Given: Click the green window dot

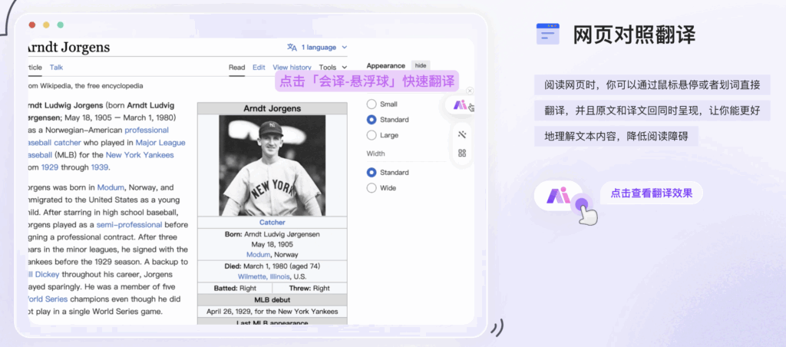Looking at the screenshot, I should click(x=60, y=25).
